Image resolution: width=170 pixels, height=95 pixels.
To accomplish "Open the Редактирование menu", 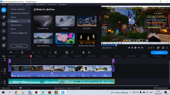I will tap(16, 4).
